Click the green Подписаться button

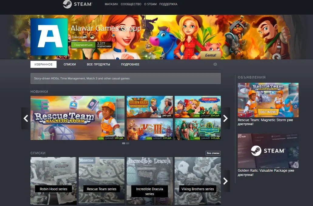tap(83, 45)
